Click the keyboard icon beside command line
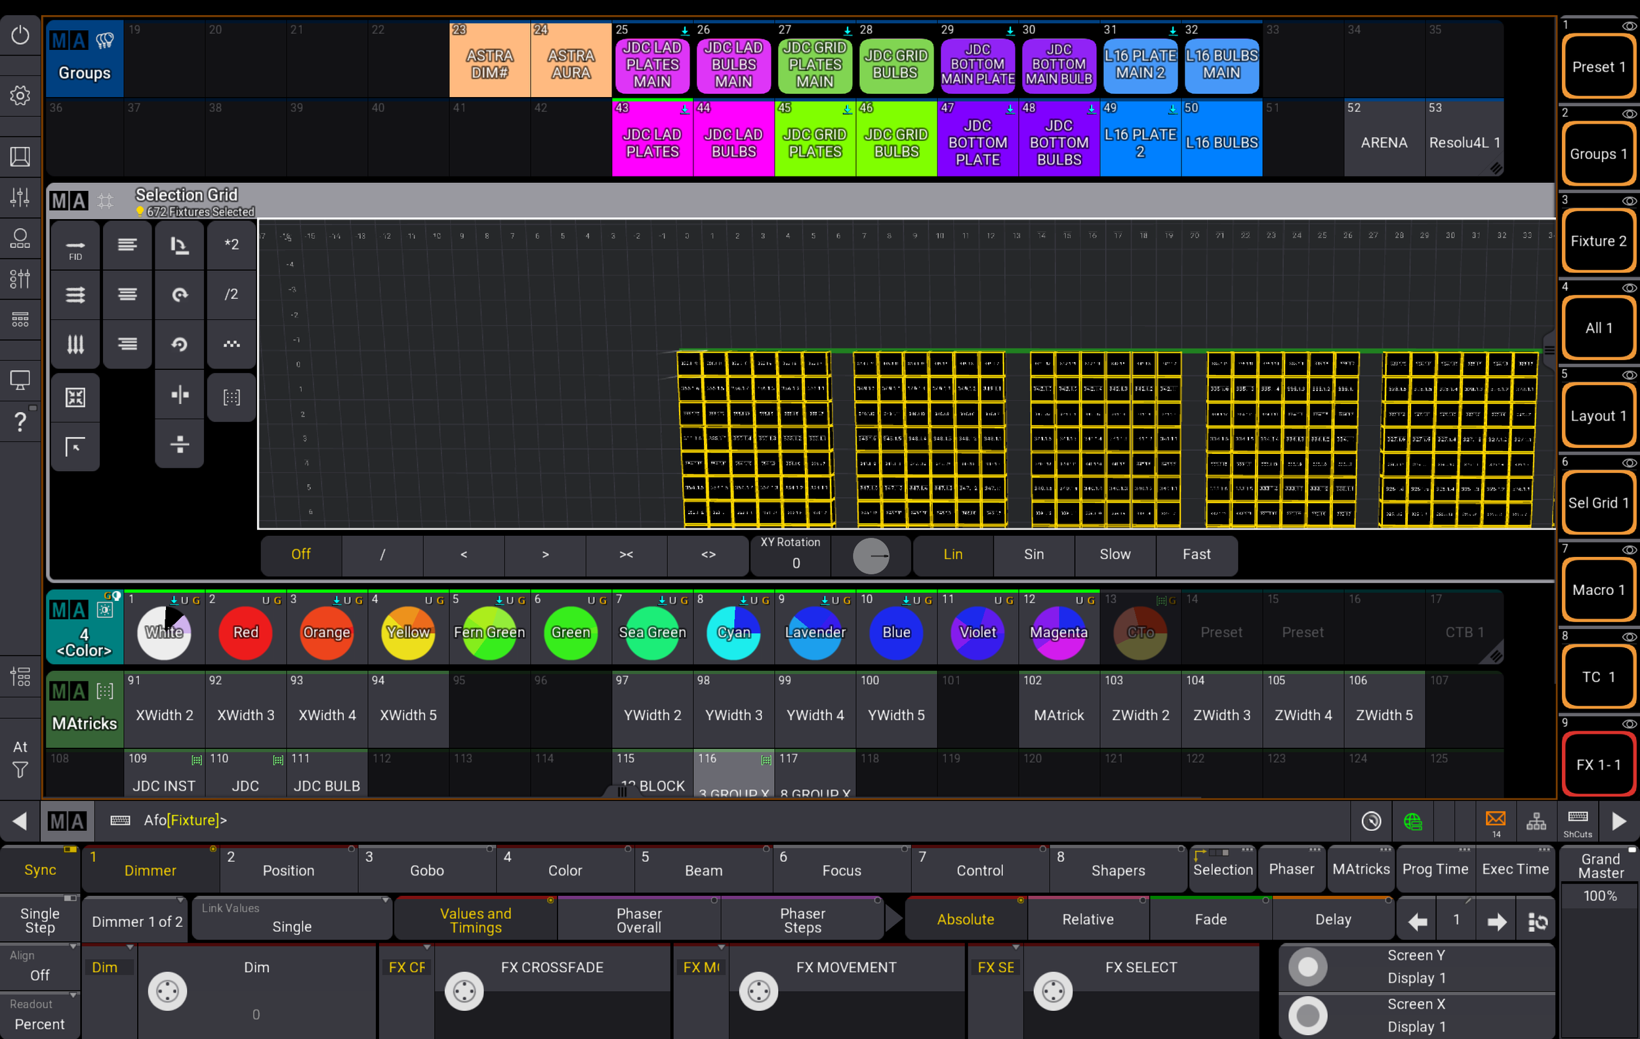This screenshot has width=1640, height=1039. (x=120, y=821)
